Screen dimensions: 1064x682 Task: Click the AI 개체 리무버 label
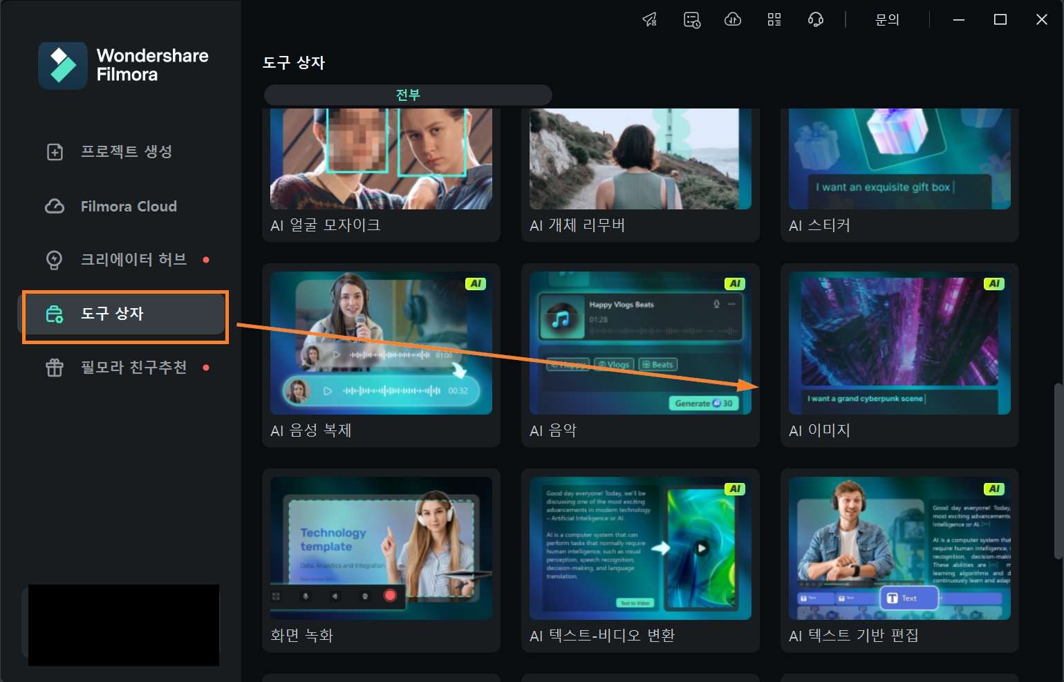(577, 225)
